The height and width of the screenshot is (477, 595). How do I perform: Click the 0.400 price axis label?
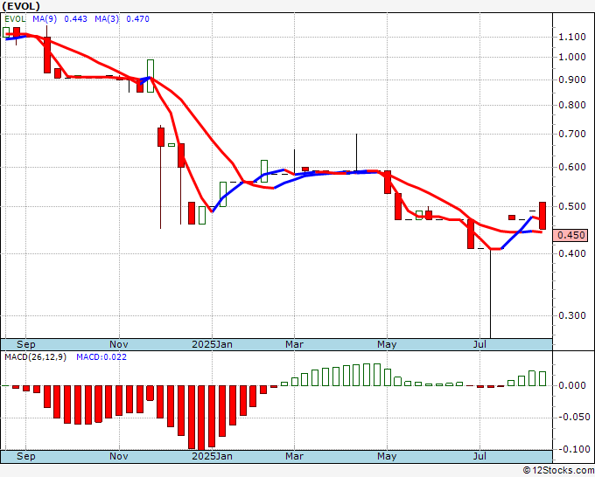click(572, 253)
